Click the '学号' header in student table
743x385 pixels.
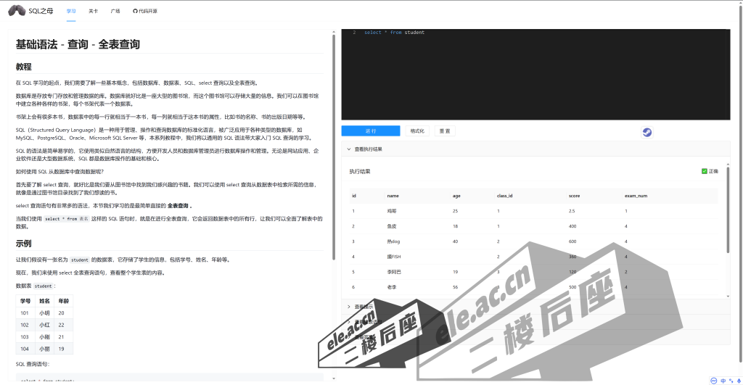(25, 301)
